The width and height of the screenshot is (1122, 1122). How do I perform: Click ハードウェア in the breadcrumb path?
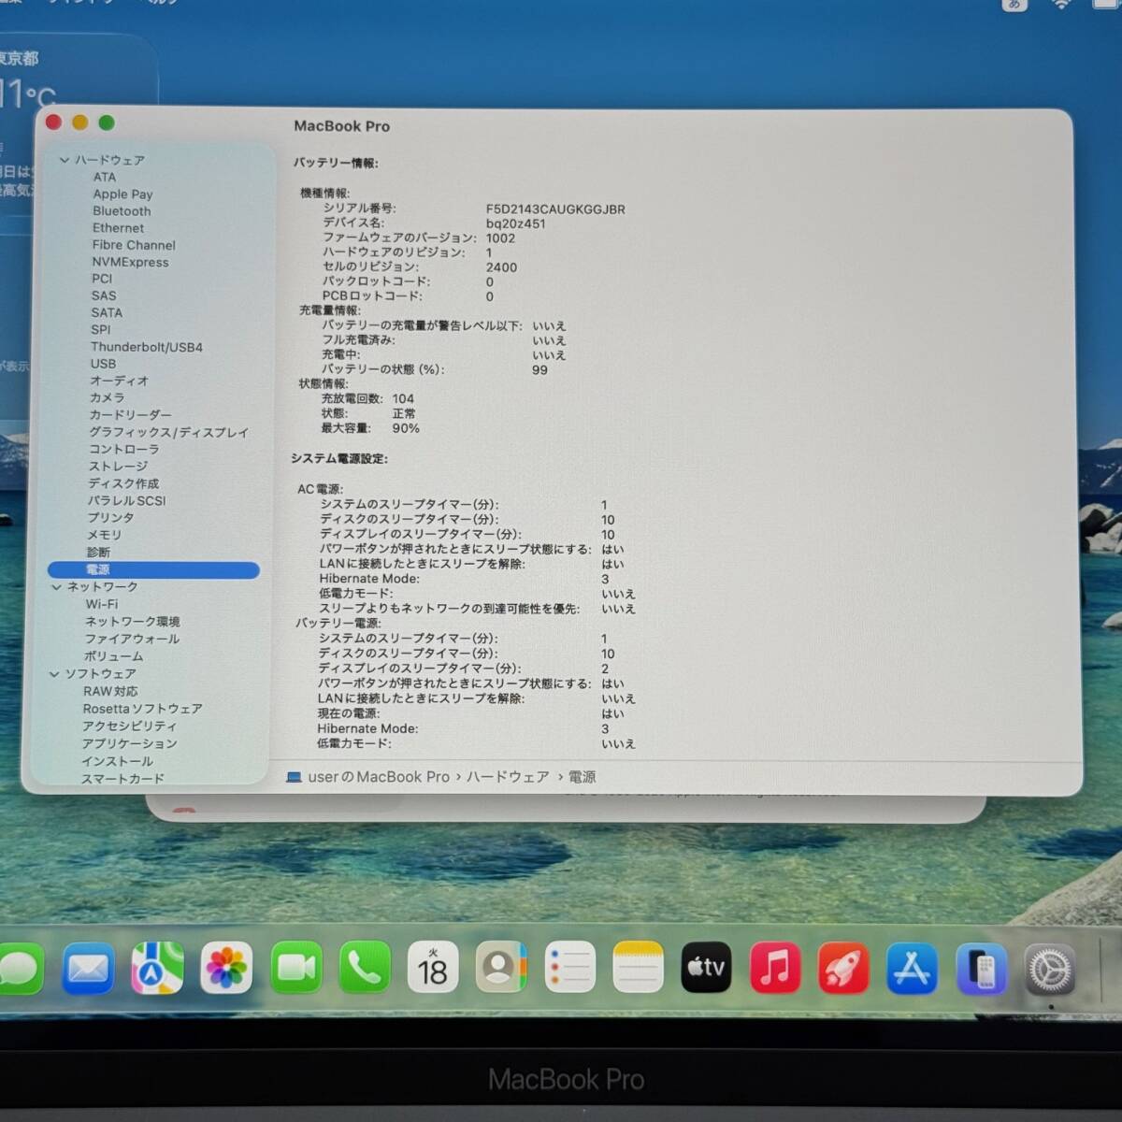point(509,777)
